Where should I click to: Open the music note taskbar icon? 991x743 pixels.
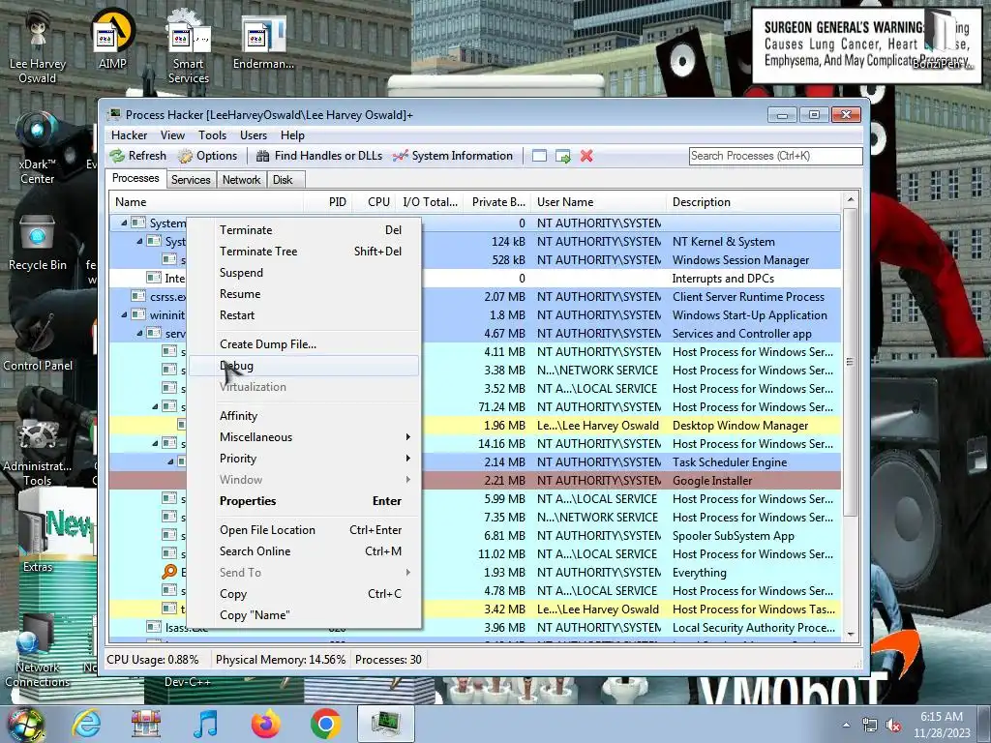206,724
